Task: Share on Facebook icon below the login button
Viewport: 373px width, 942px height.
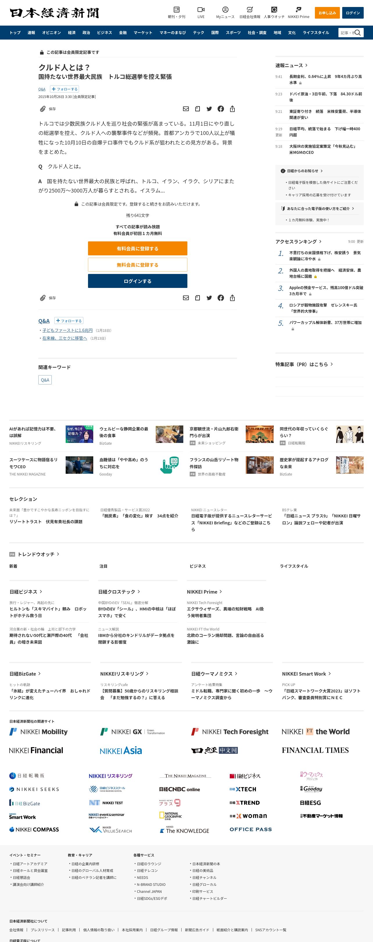Action: click(221, 298)
